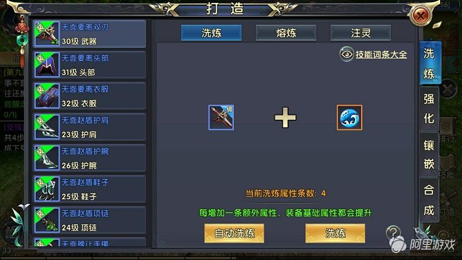Switch to the 注灵 tab
Screen dimensions: 462x260
pyautogui.click(x=360, y=33)
